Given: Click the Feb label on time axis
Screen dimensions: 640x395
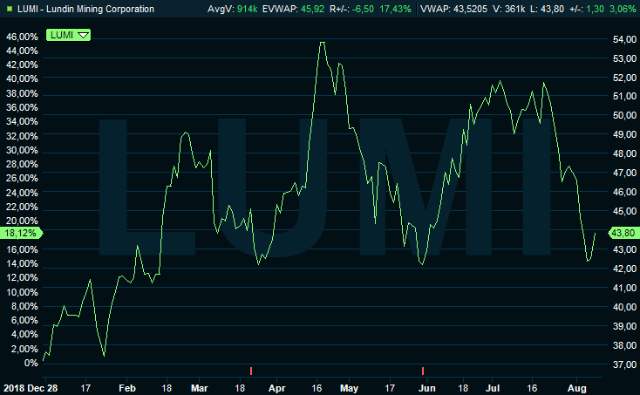Looking at the screenshot, I should point(127,388).
